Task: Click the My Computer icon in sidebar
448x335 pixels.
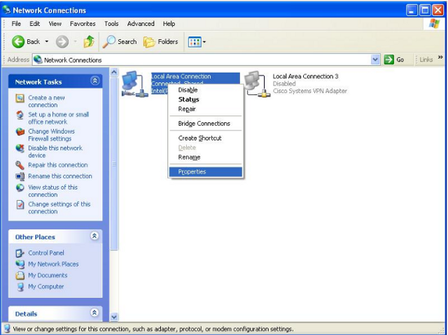Action: point(20,287)
